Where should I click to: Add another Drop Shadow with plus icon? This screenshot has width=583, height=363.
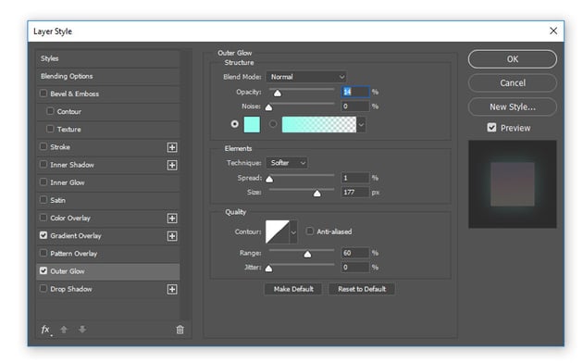pos(172,289)
